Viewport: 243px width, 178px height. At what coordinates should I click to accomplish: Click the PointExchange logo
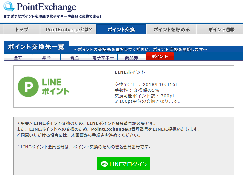click(x=40, y=7)
